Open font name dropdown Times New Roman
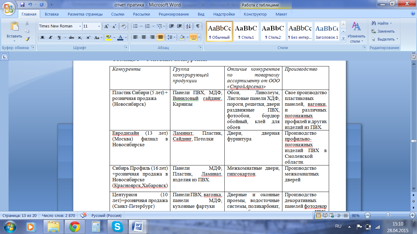Image resolution: width=417 pixels, height=234 pixels. 80,26
